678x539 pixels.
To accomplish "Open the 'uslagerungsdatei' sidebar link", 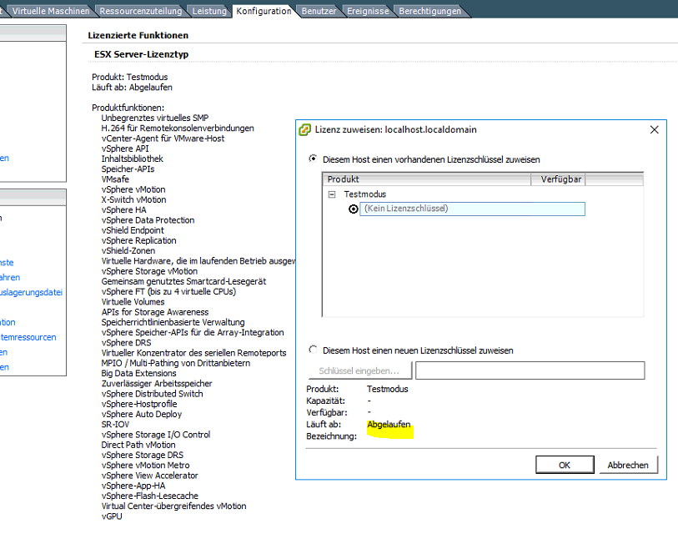I will pyautogui.click(x=31, y=292).
